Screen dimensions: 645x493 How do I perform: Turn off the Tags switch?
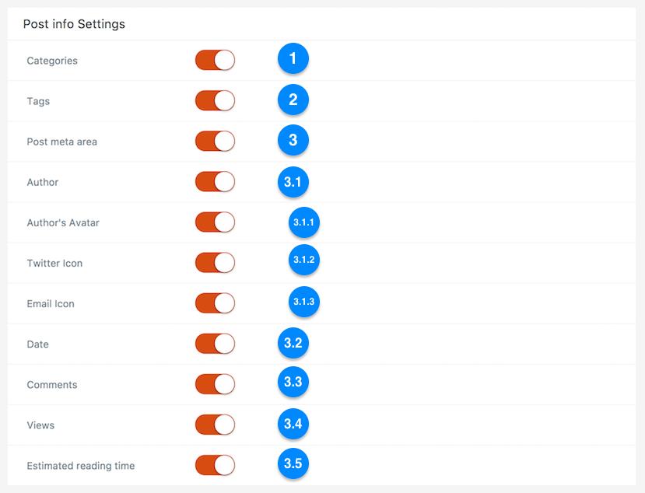tap(216, 101)
